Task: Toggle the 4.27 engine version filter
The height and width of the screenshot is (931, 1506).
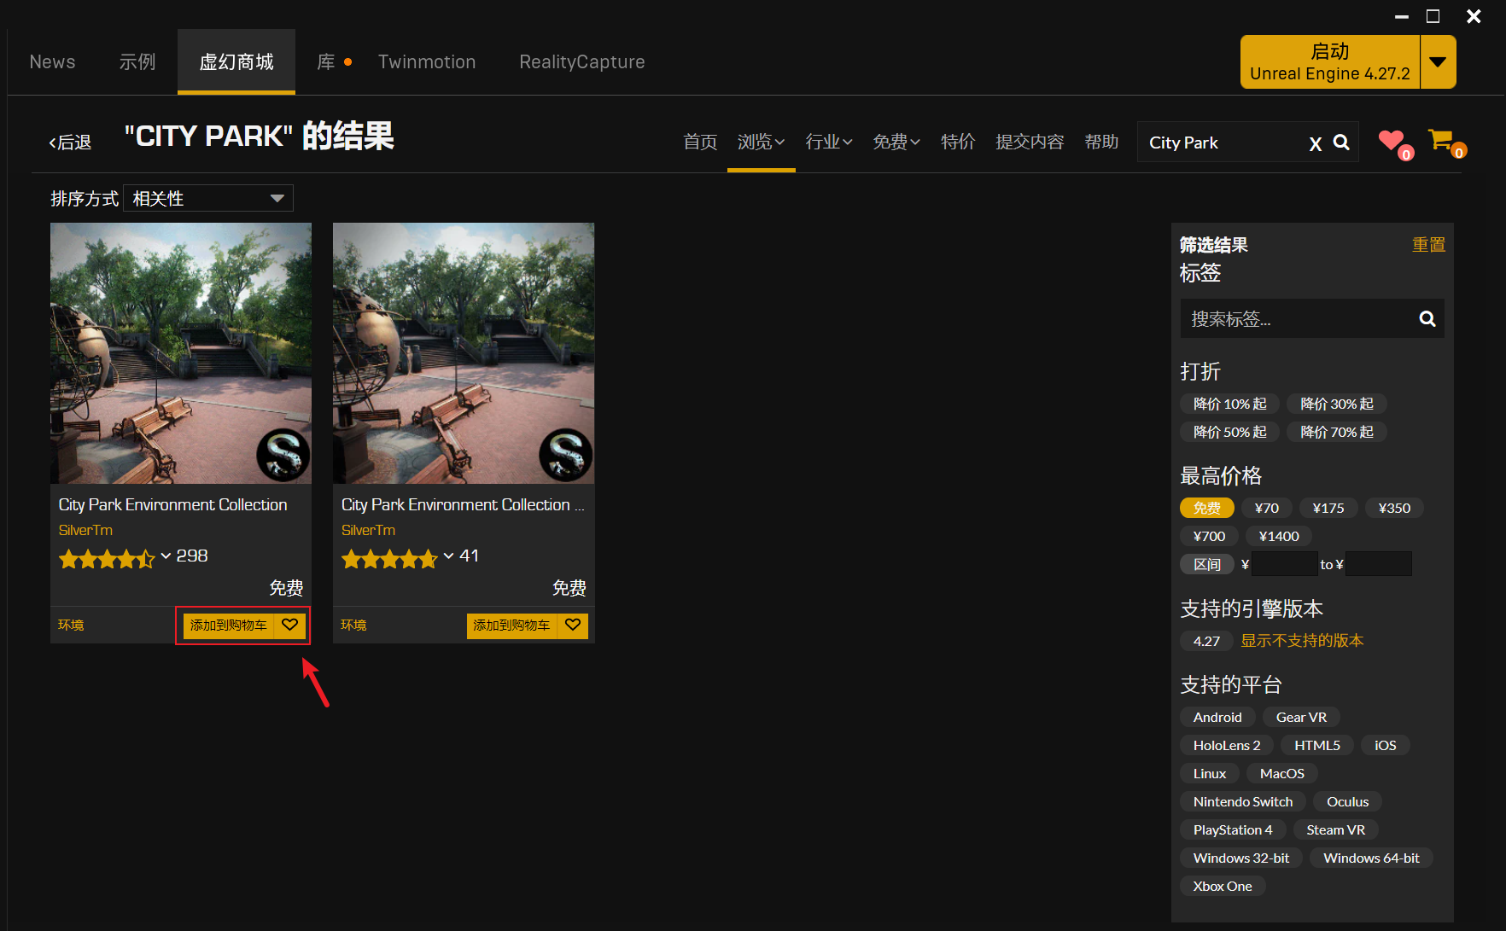Action: pyautogui.click(x=1206, y=641)
